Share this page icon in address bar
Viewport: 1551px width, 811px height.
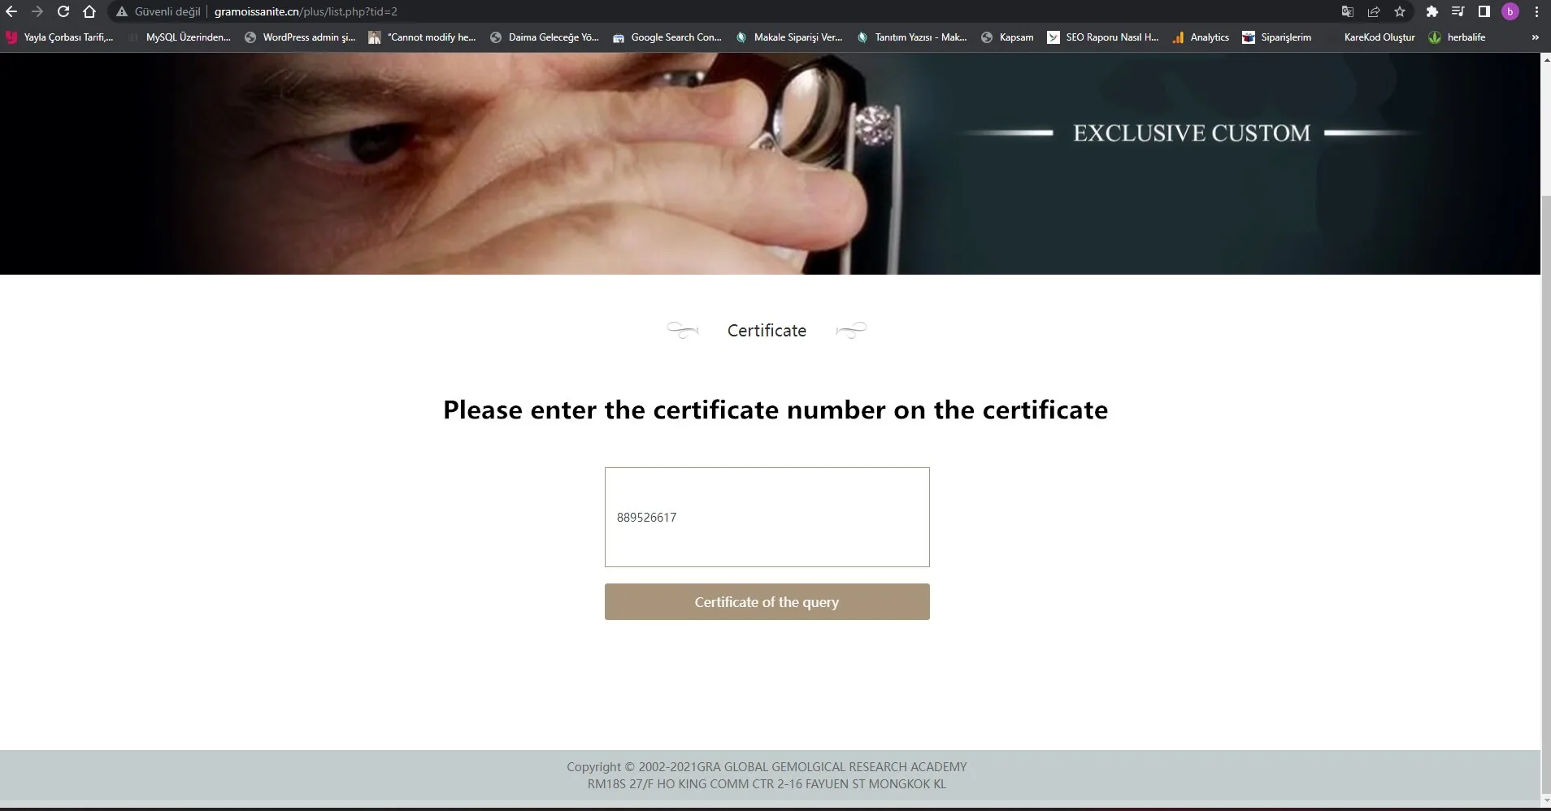1374,11
